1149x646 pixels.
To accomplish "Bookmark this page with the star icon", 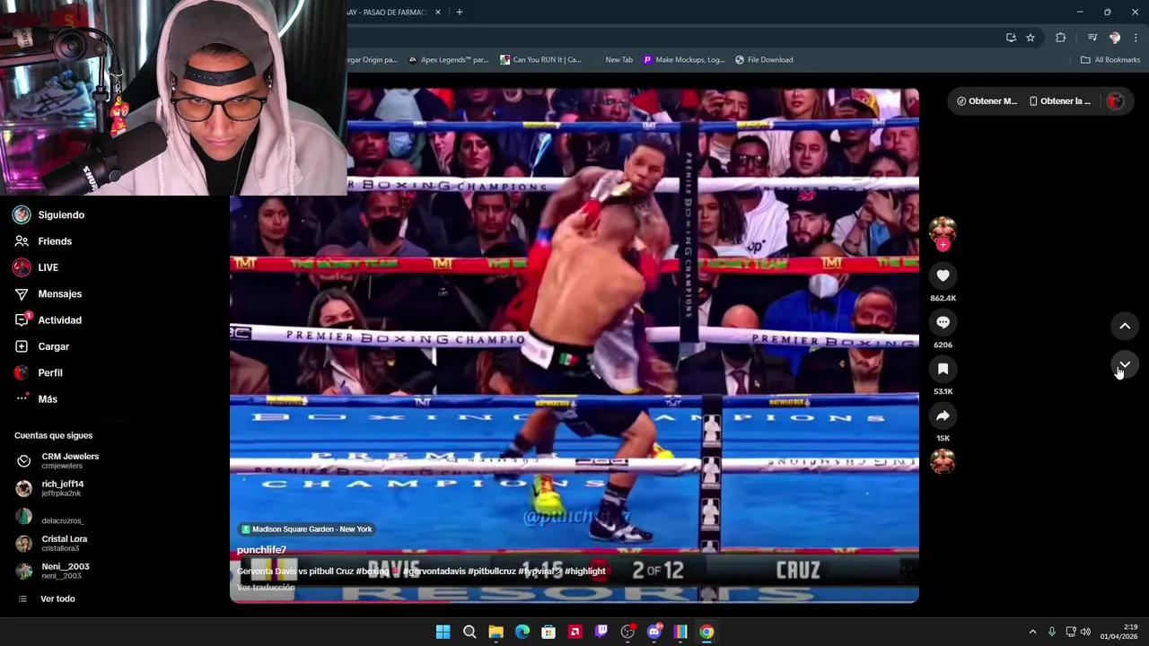I will pos(1031,38).
